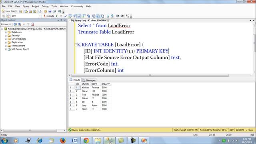Start debugging with the green arrow
This screenshot has height=144, width=256.
point(57,16)
